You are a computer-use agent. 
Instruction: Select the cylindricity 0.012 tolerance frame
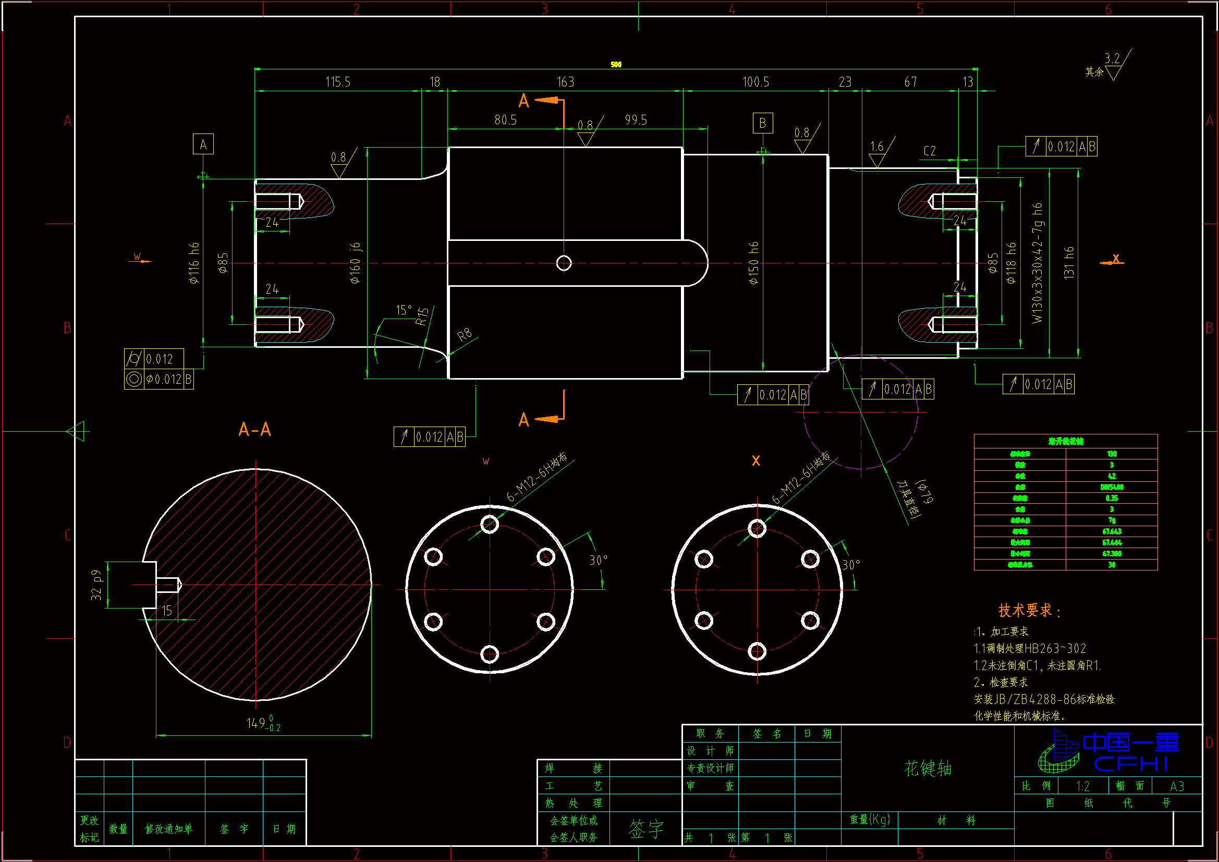(154, 358)
